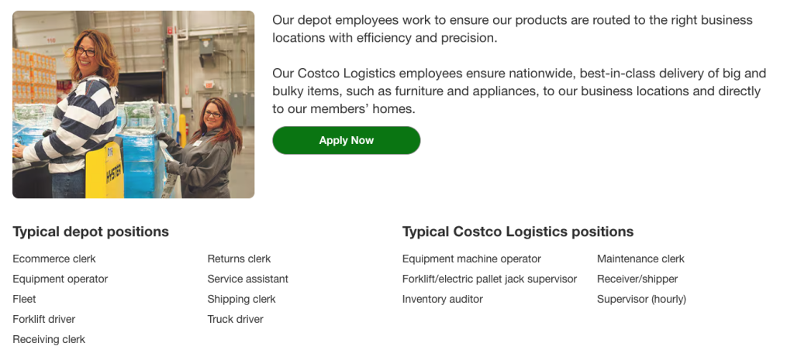The image size is (794, 353).
Task: Open the Returns clerk position
Action: click(239, 259)
